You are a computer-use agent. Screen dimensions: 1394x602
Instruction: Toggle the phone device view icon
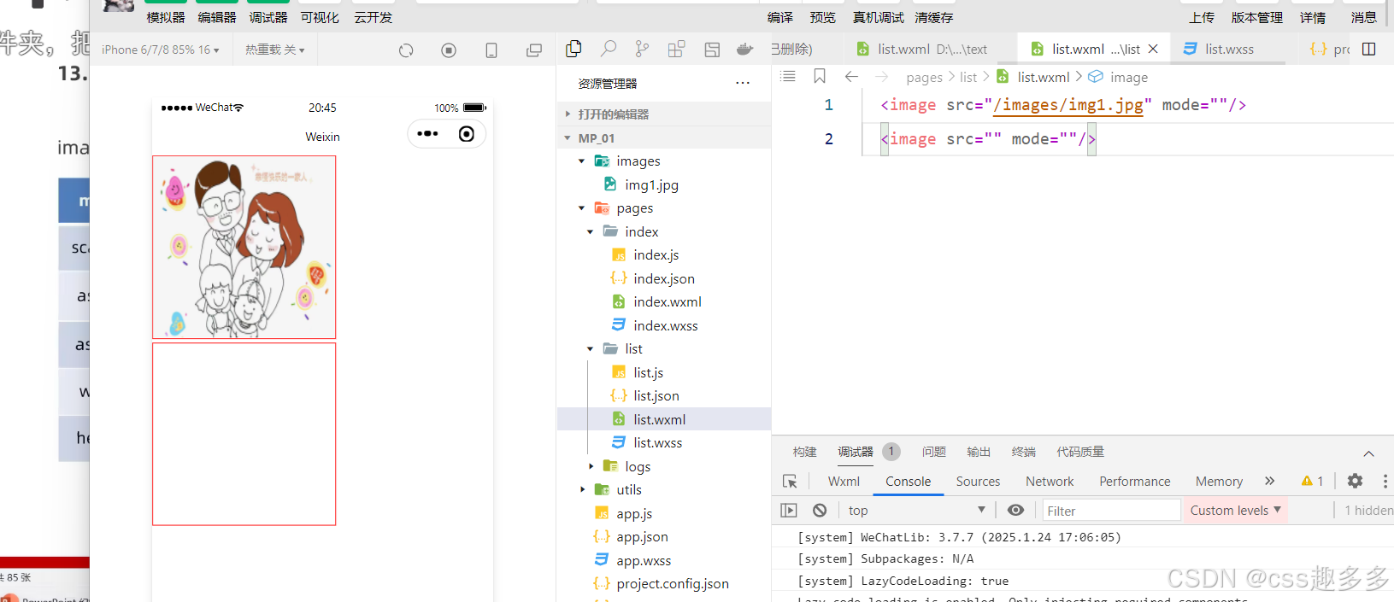click(491, 50)
